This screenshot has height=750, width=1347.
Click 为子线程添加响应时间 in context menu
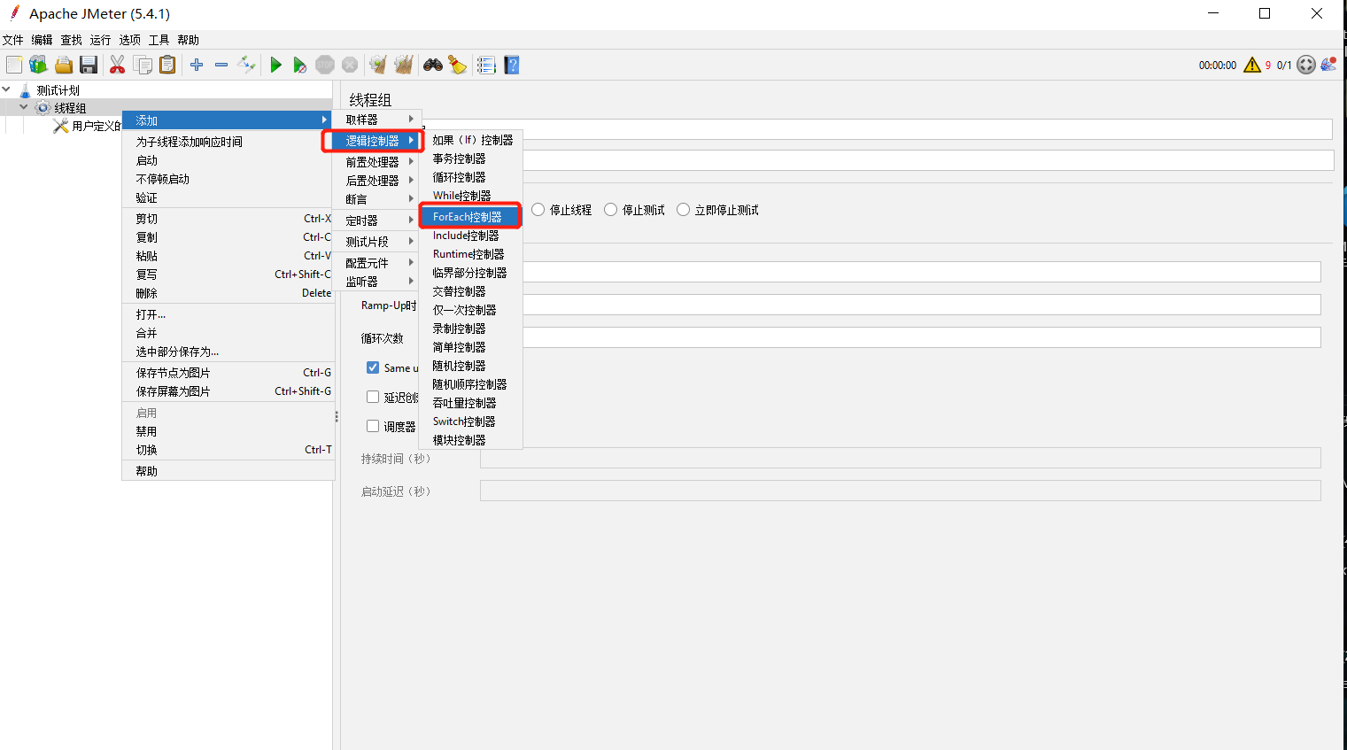click(x=228, y=142)
